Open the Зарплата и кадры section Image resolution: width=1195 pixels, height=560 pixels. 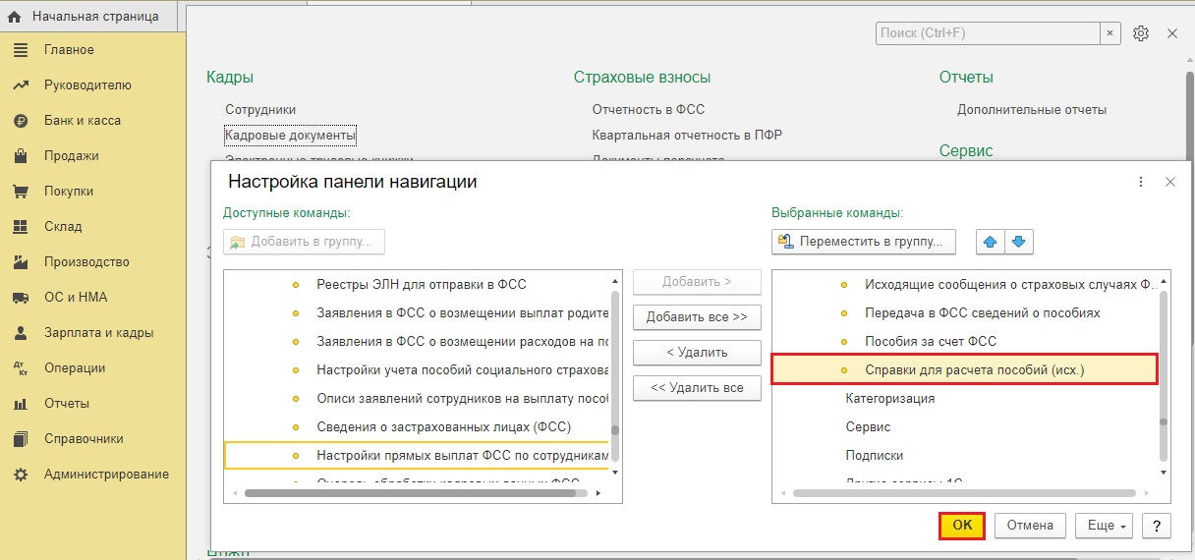pyautogui.click(x=98, y=333)
